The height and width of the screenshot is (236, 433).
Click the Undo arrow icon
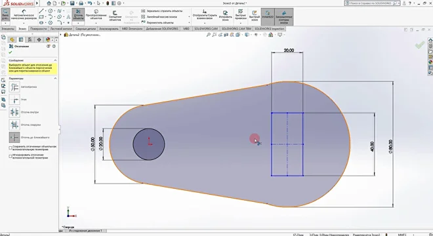(x=90, y=3)
